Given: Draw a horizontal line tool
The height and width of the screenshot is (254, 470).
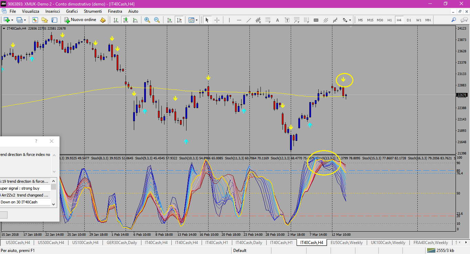Looking at the screenshot, I should click(x=239, y=20).
